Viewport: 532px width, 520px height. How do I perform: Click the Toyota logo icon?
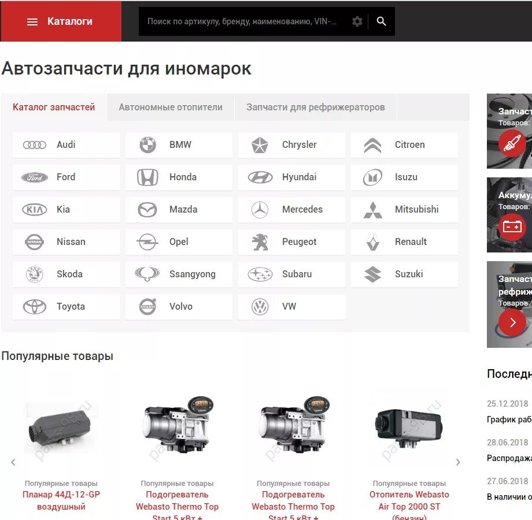pyautogui.click(x=34, y=307)
